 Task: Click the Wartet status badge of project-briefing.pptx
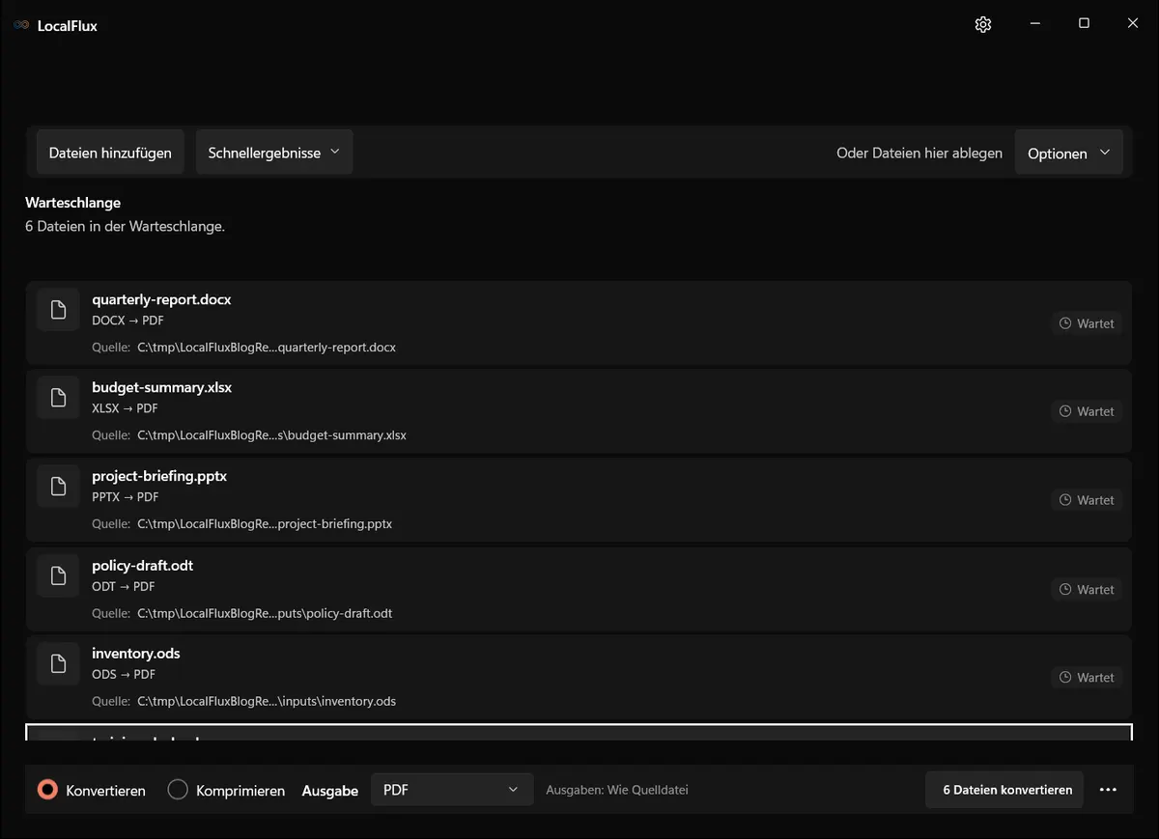[1087, 500]
